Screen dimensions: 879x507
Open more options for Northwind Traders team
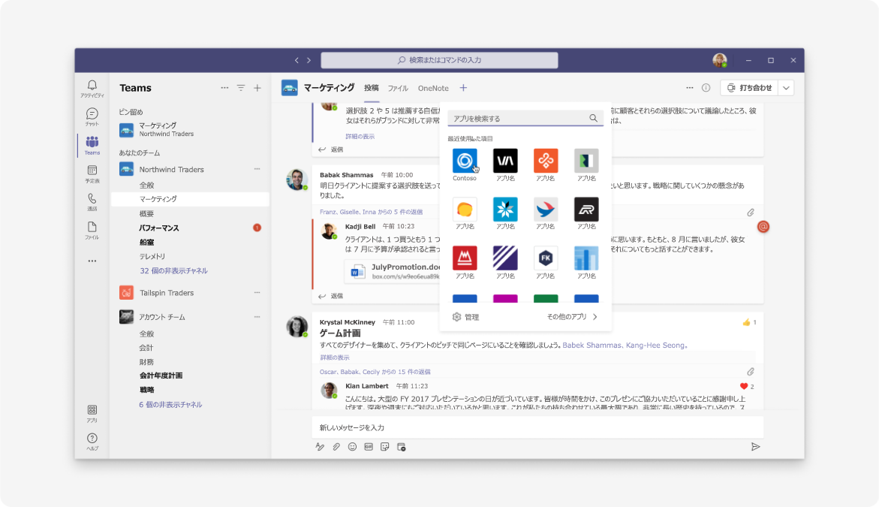coord(257,169)
